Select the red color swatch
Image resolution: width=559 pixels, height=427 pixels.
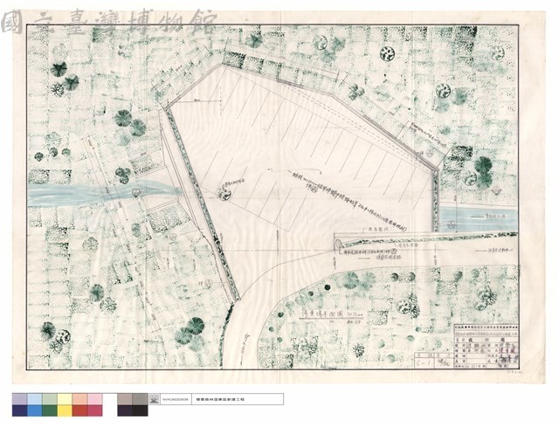tap(79, 410)
